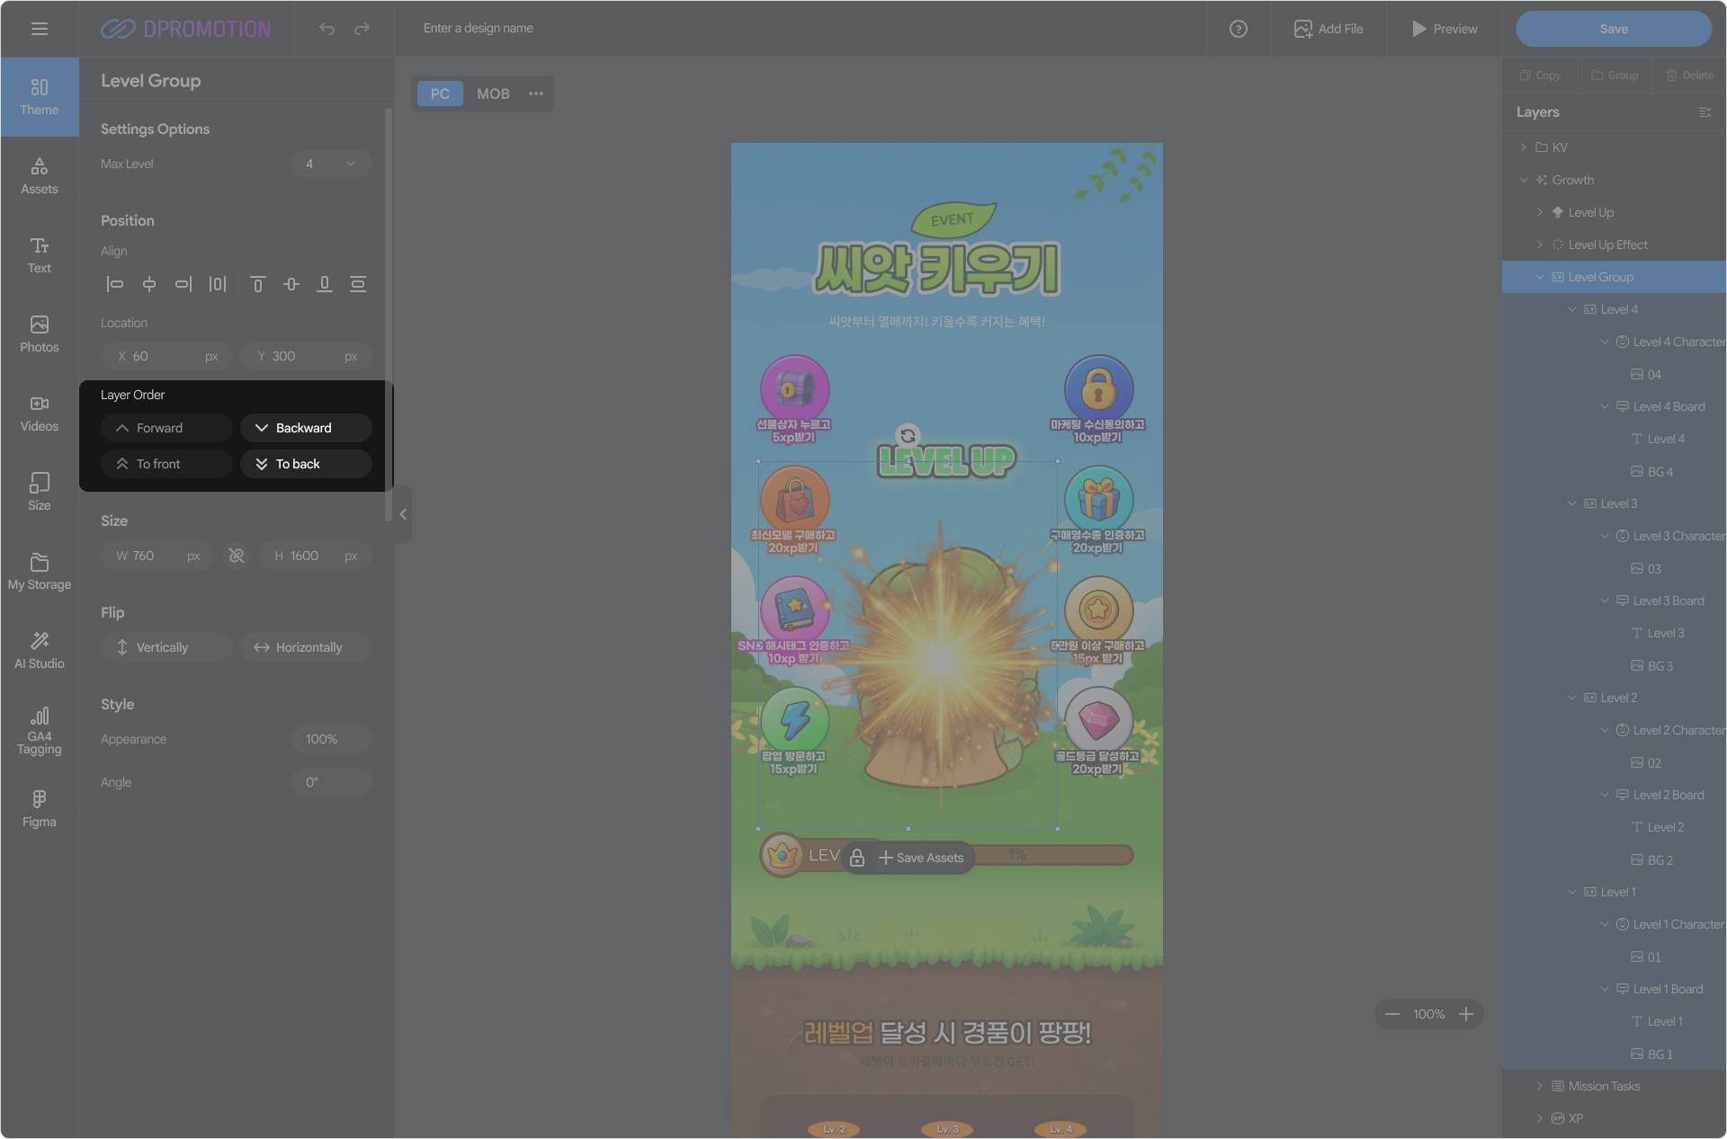Viewport: 1727px width, 1139px height.
Task: Align the layer to the left edge
Action: [x=114, y=284]
